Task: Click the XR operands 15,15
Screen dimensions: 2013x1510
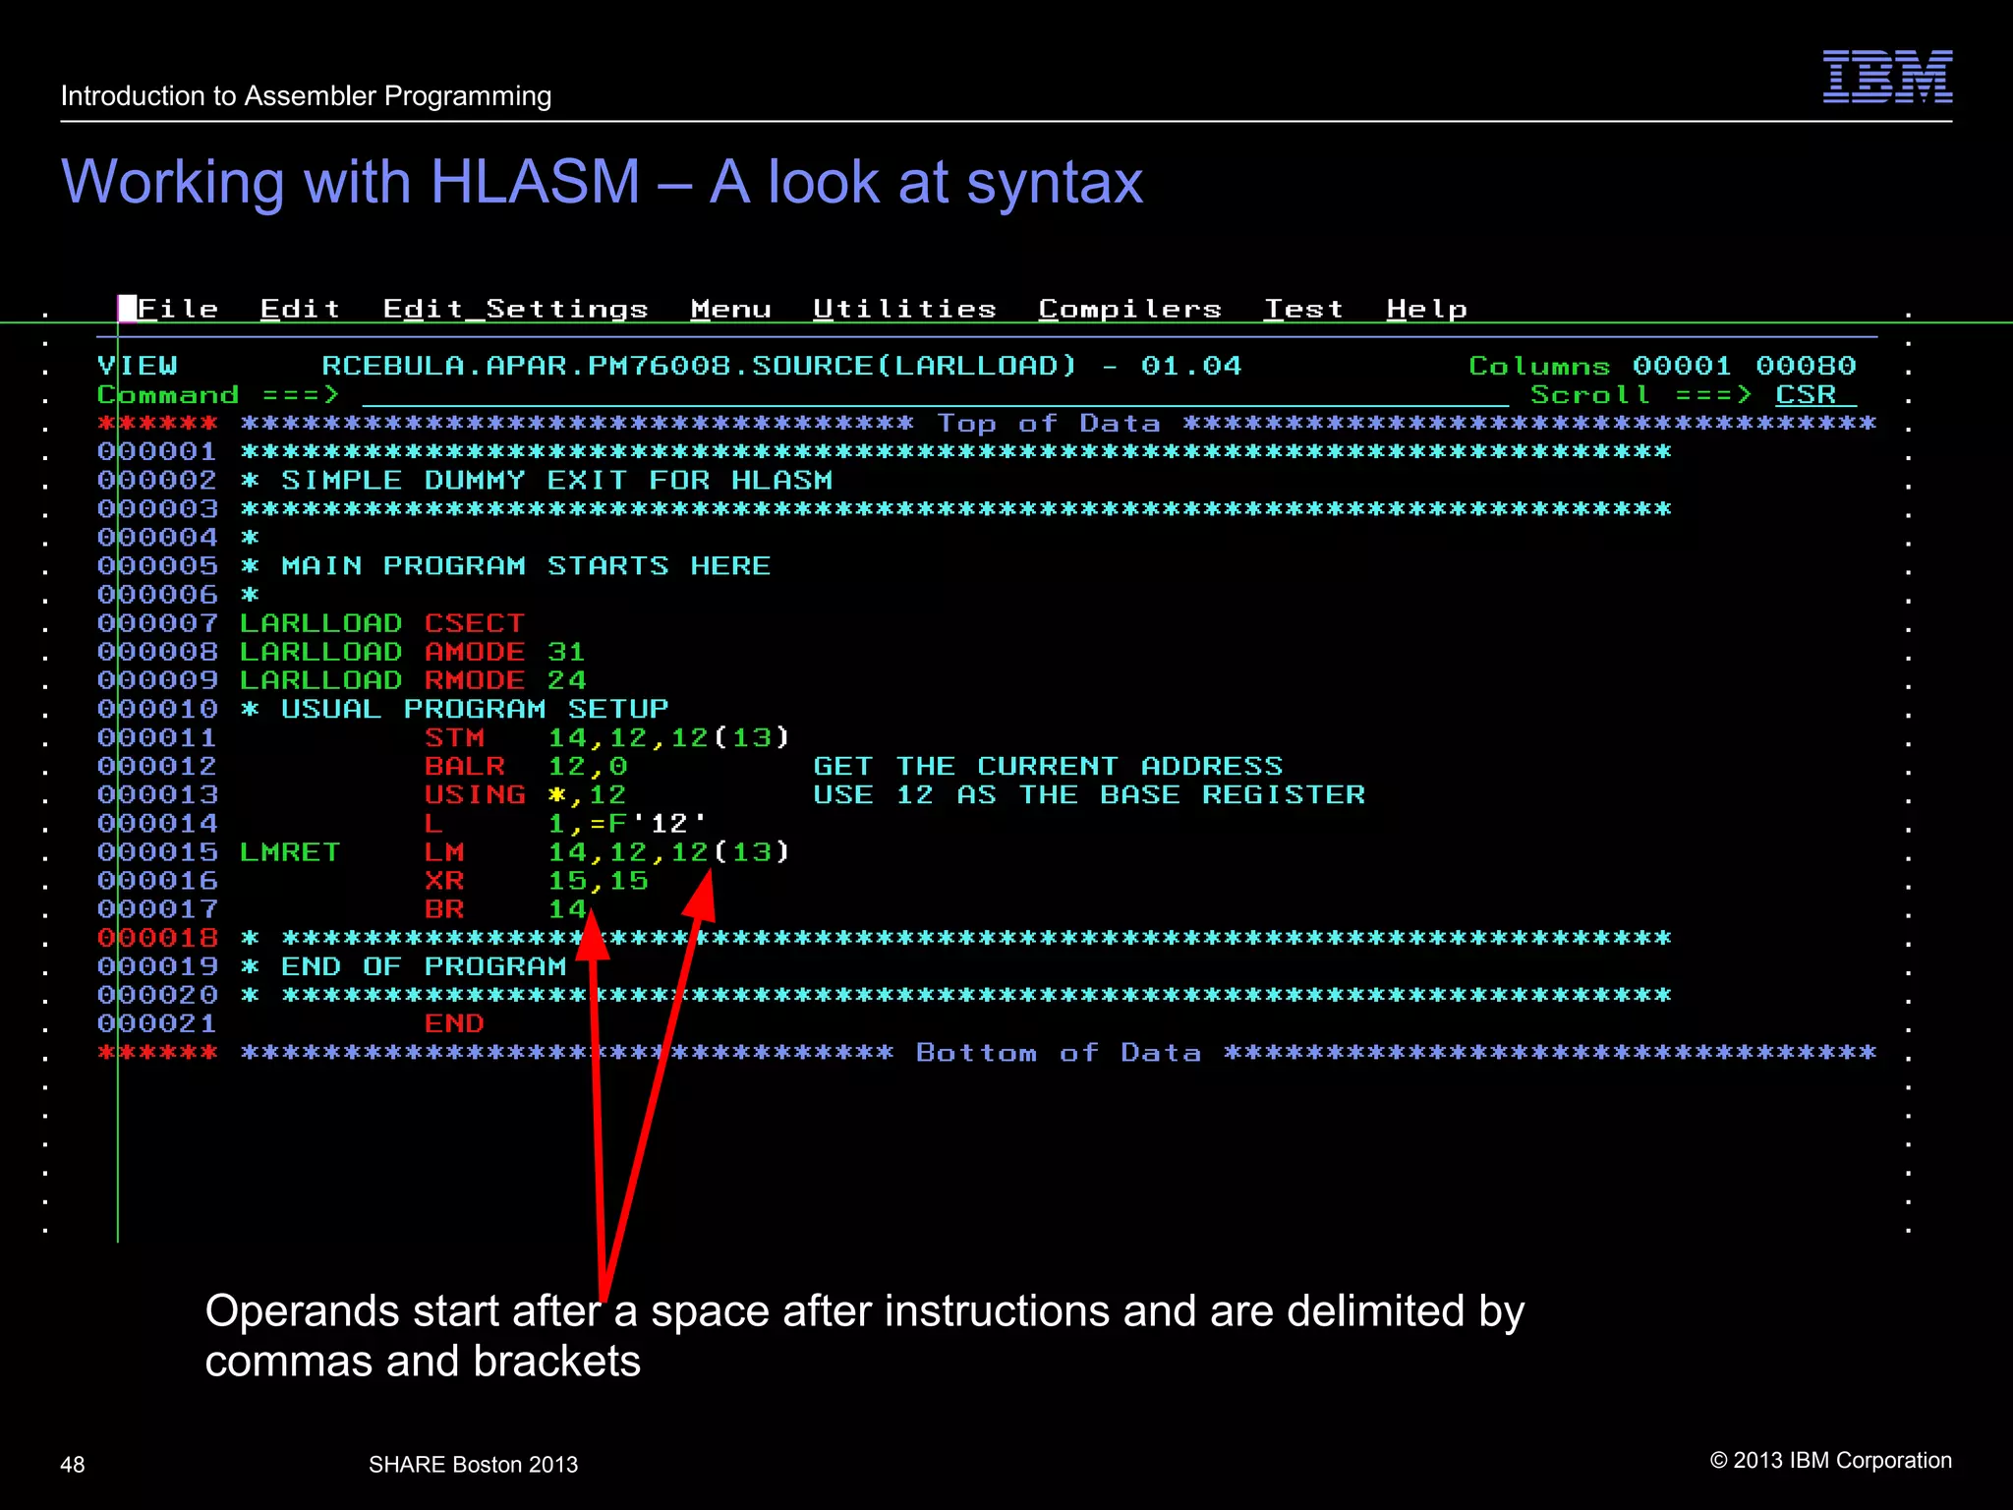Action: click(599, 880)
